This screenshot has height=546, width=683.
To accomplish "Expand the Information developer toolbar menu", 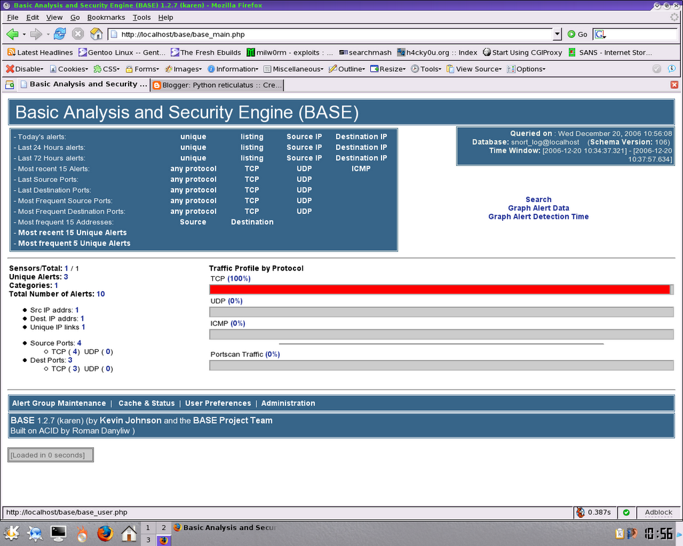I will click(233, 69).
